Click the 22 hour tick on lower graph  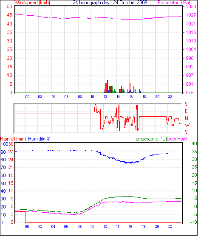coord(170,227)
